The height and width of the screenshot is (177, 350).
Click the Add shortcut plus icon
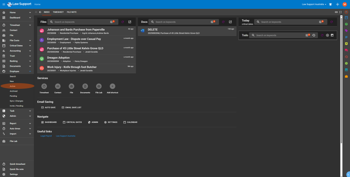click(112, 86)
